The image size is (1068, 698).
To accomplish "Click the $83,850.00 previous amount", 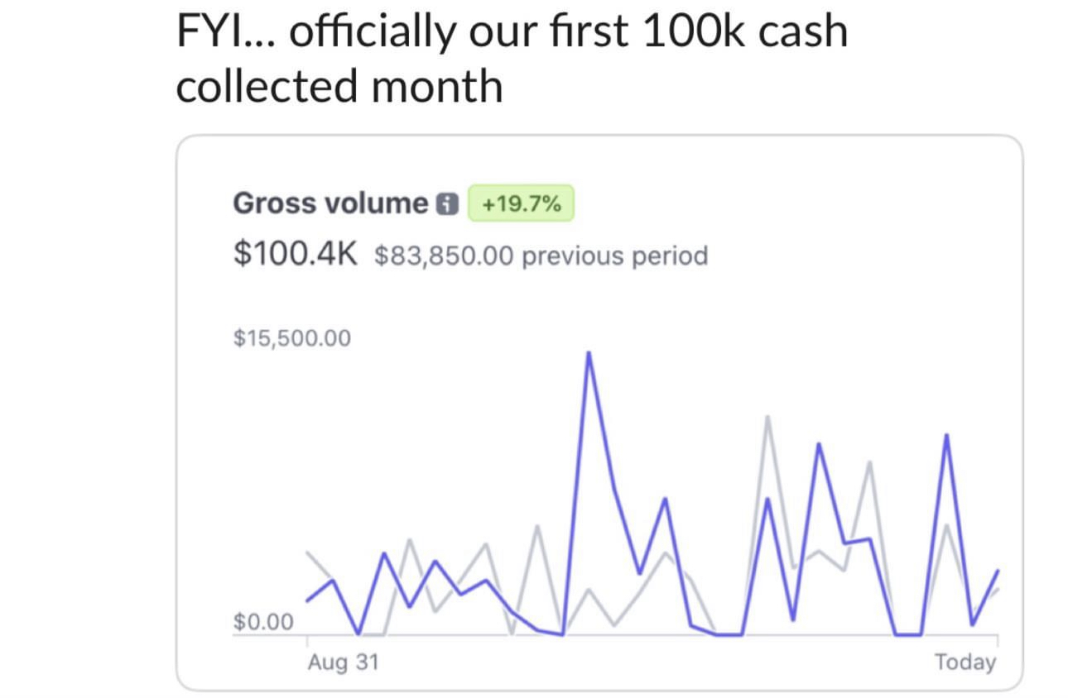I will coord(444,256).
